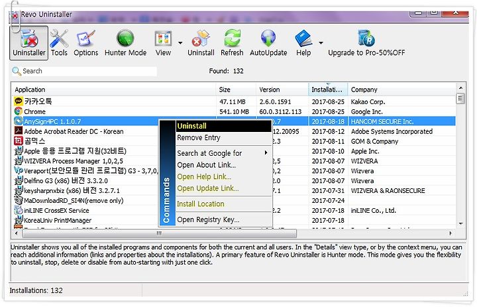The width and height of the screenshot is (477, 307).
Task: Click the GOM & Company cell
Action: (374, 141)
